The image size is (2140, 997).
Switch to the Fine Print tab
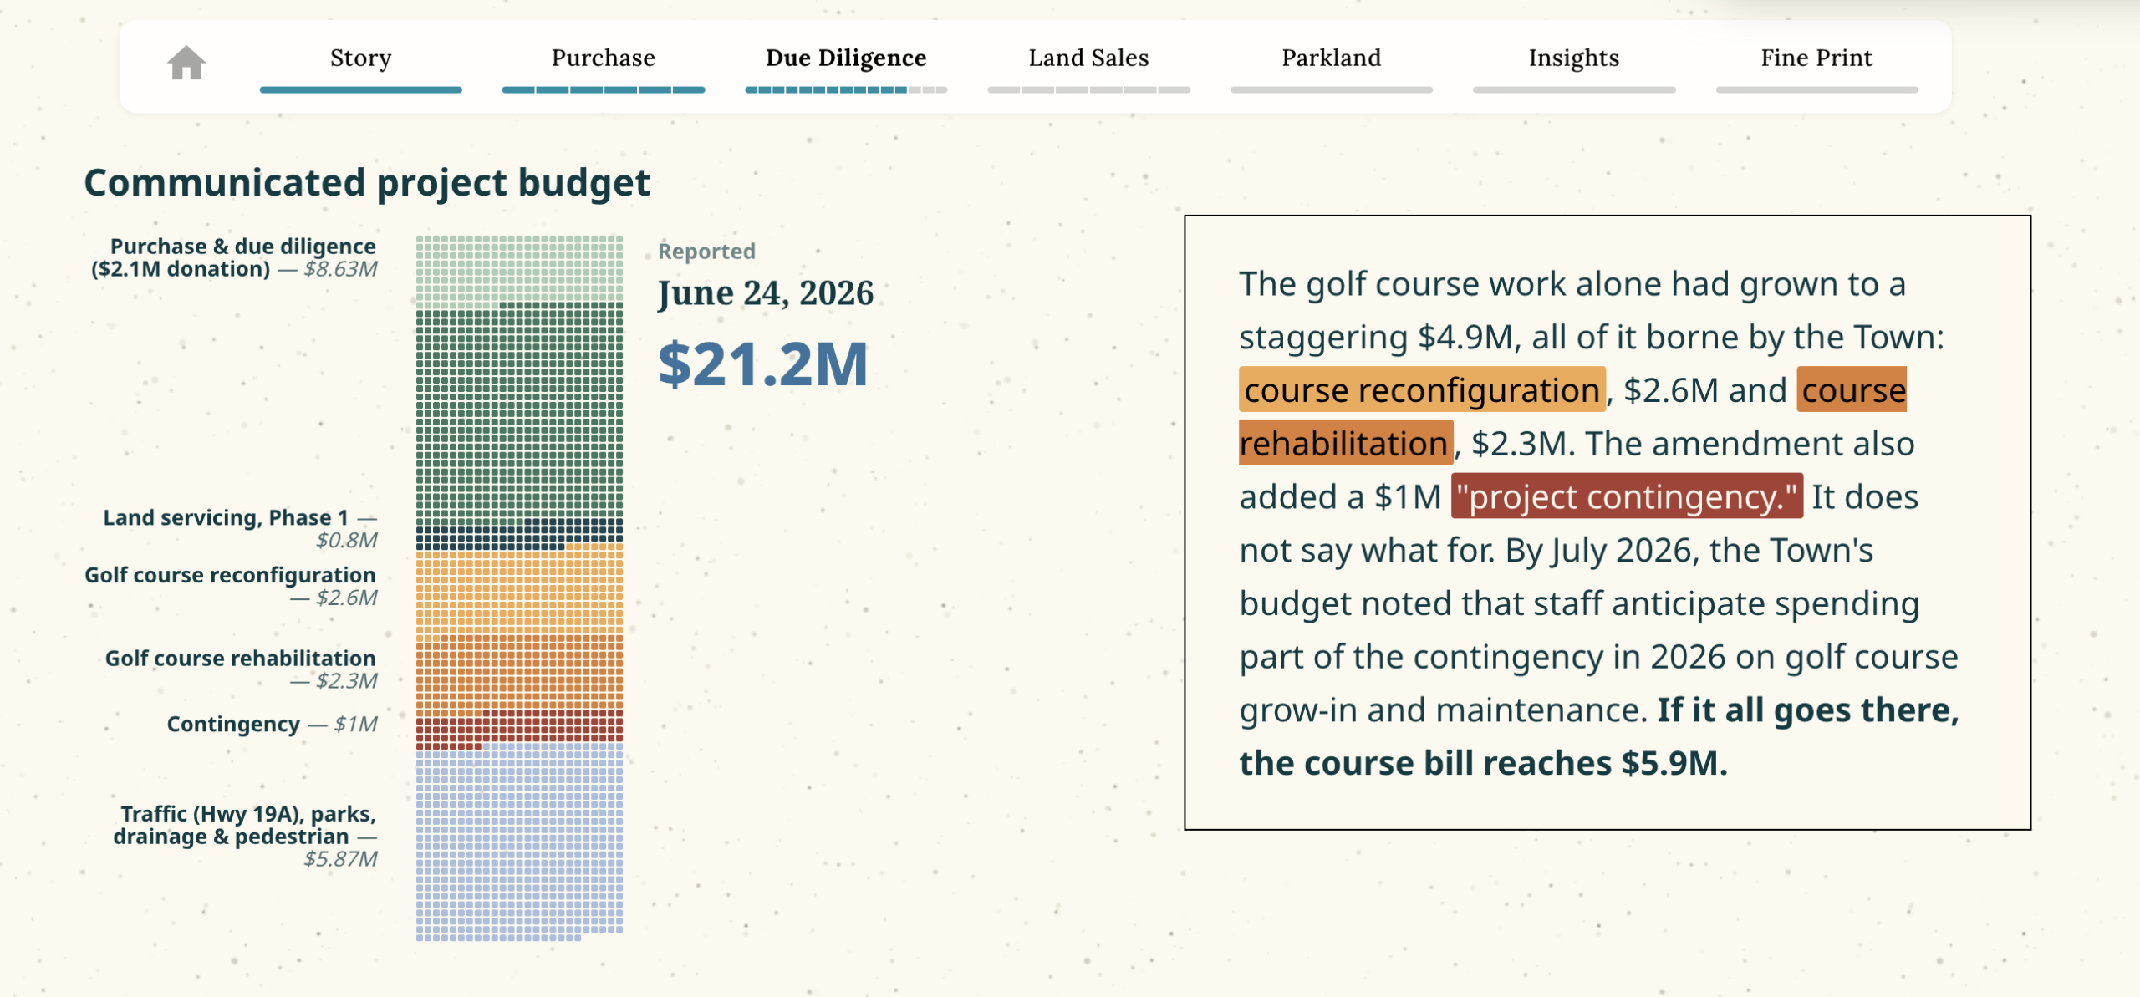click(1816, 58)
